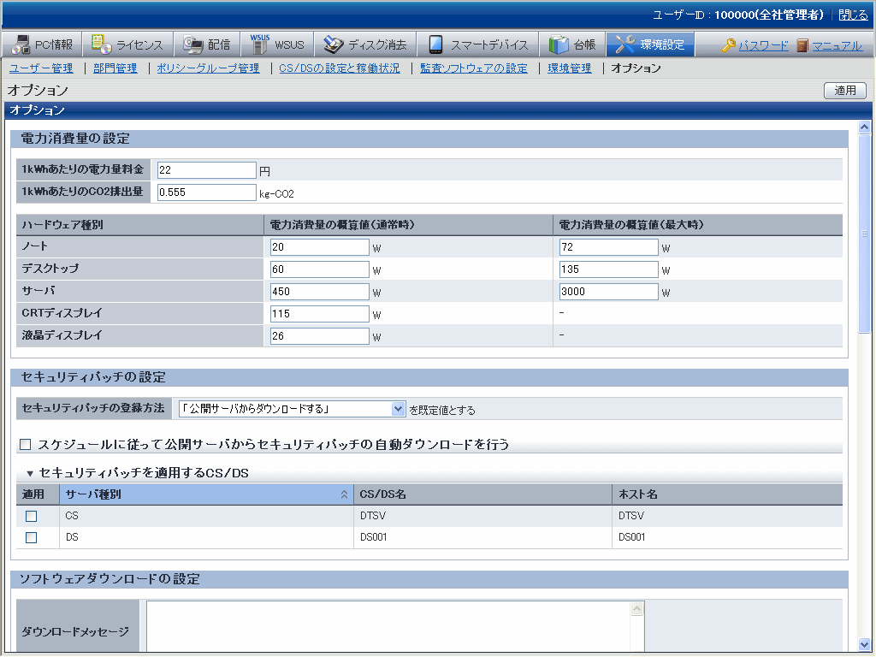The image size is (876, 657).
Task: Click the 1kWhあたりの電力量料金 input field
Action: coord(206,170)
